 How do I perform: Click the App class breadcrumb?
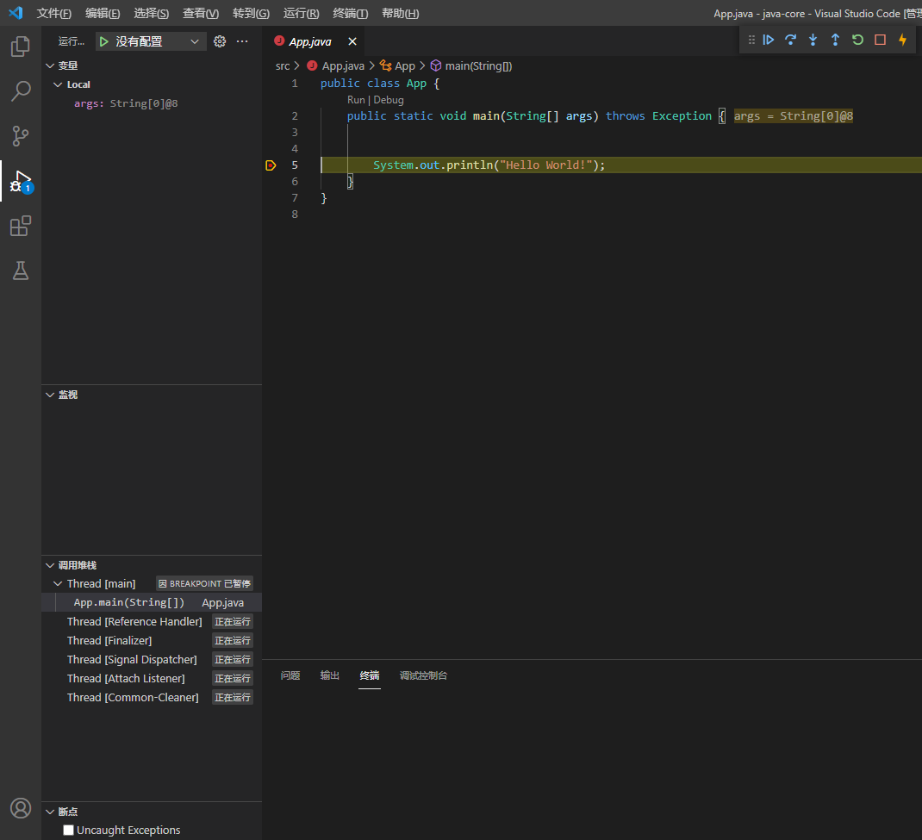398,65
